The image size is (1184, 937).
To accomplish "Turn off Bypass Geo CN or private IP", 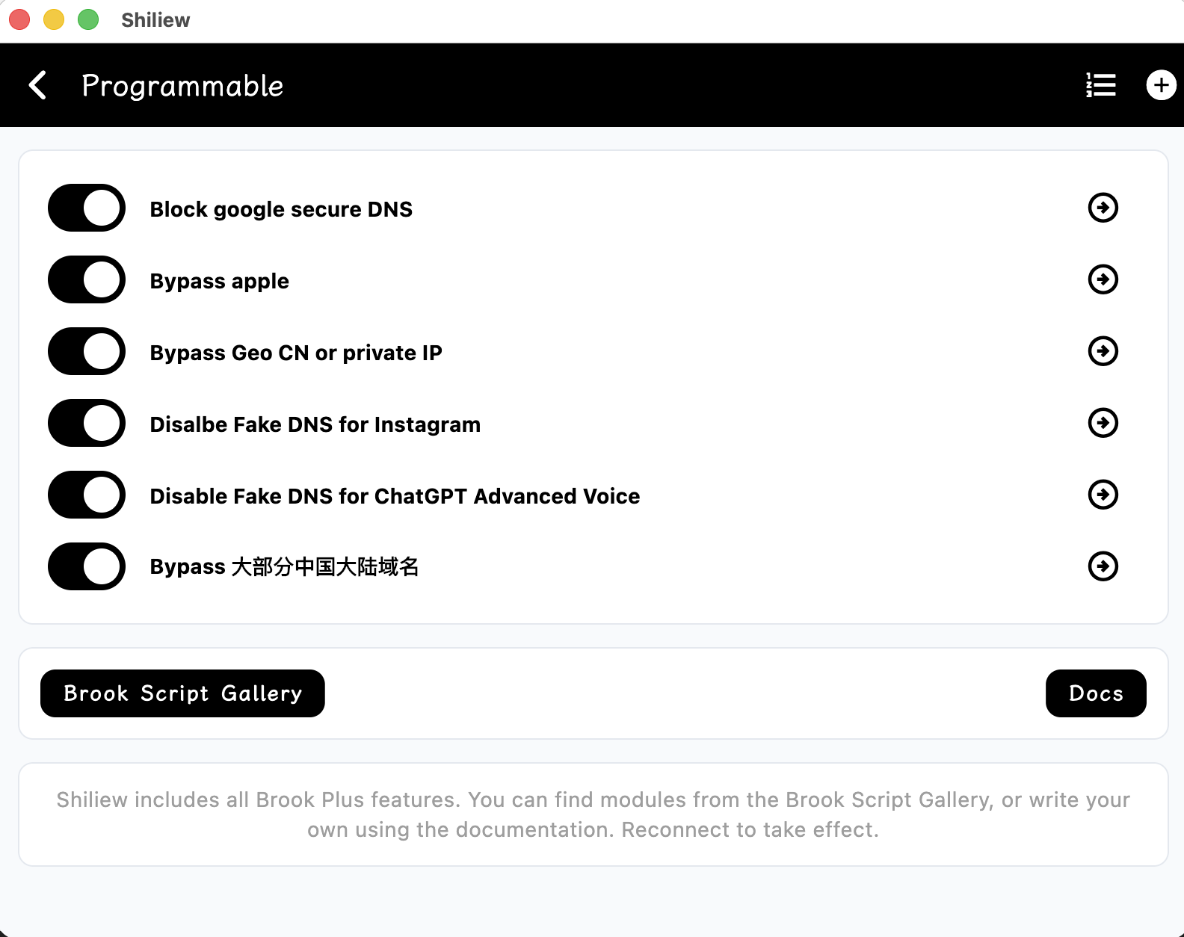I will 87,351.
